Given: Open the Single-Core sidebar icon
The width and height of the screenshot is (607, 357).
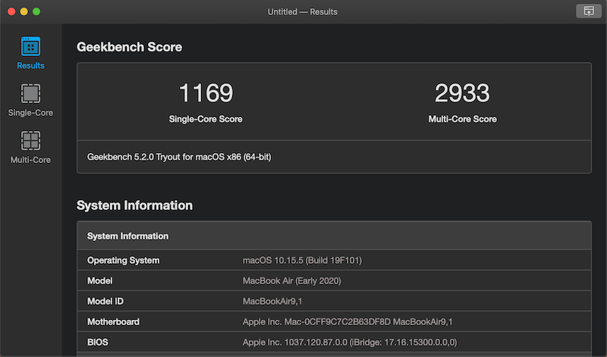Looking at the screenshot, I should (30, 93).
